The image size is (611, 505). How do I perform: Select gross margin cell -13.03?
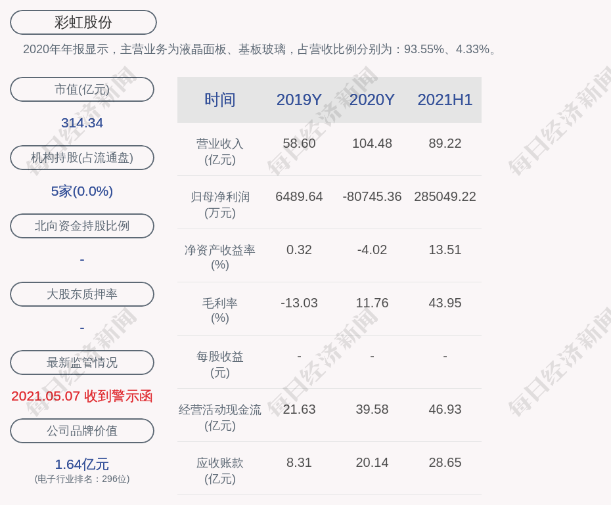tap(299, 303)
